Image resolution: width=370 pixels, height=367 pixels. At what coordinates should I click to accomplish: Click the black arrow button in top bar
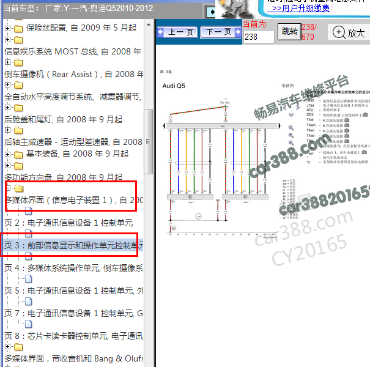click(x=210, y=12)
